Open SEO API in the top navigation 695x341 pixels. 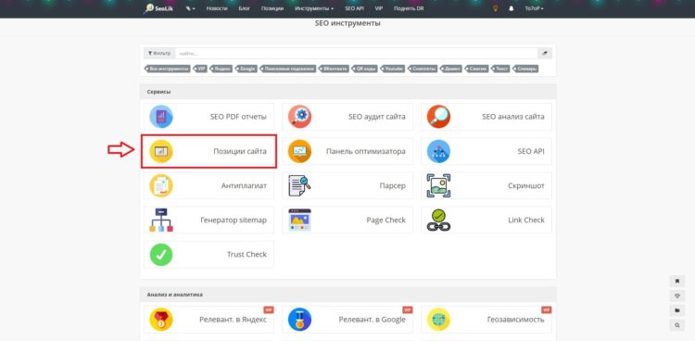(354, 8)
